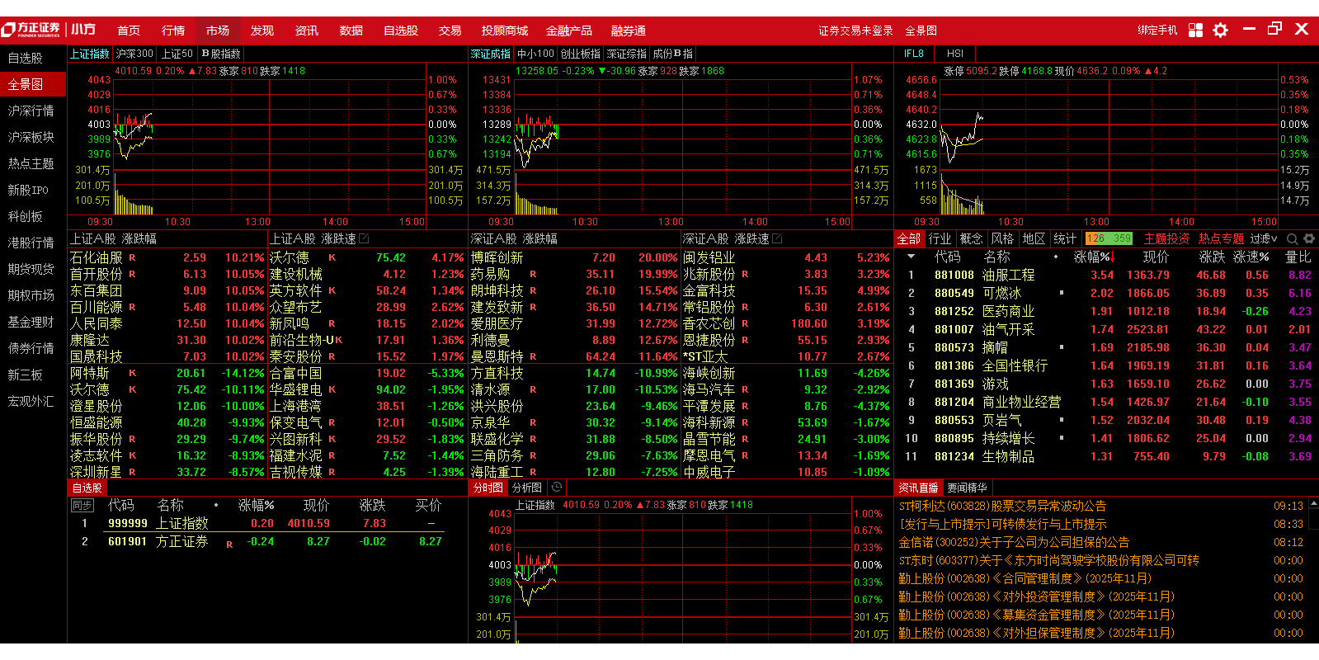Click the search magnifier in sector panel
Screen dimensions: 1319x660
point(1292,239)
